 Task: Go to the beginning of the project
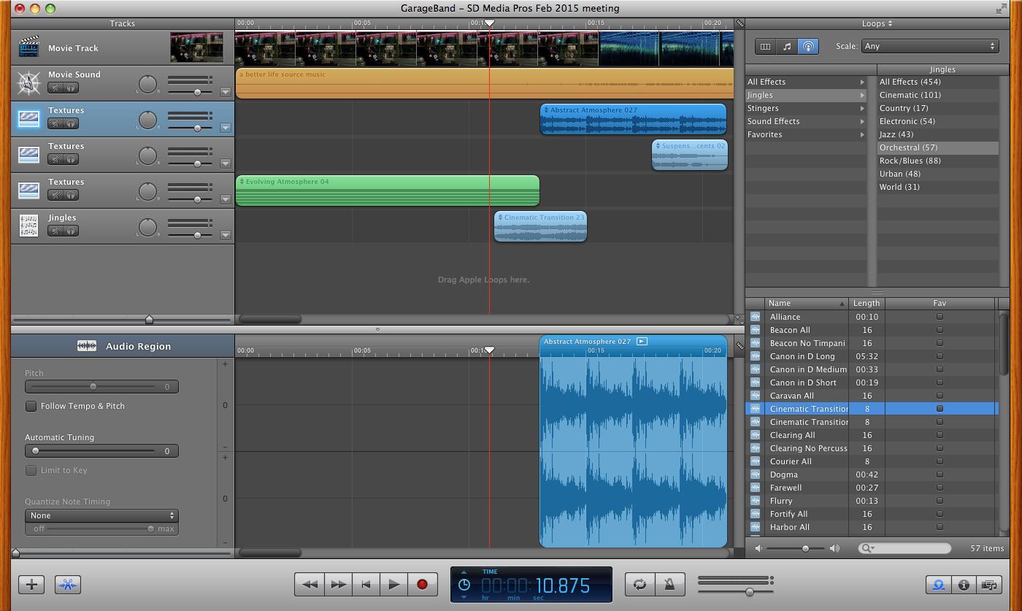click(x=366, y=585)
